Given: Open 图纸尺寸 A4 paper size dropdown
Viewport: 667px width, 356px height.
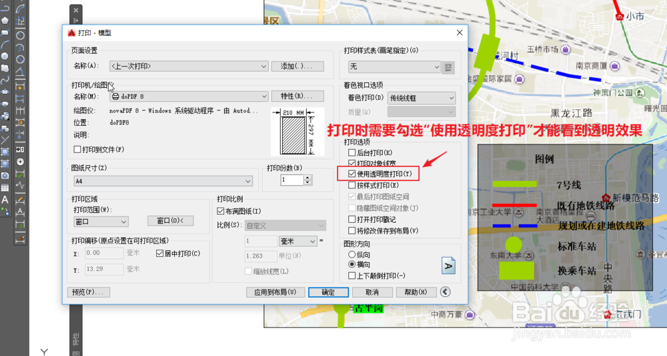Looking at the screenshot, I should [163, 181].
